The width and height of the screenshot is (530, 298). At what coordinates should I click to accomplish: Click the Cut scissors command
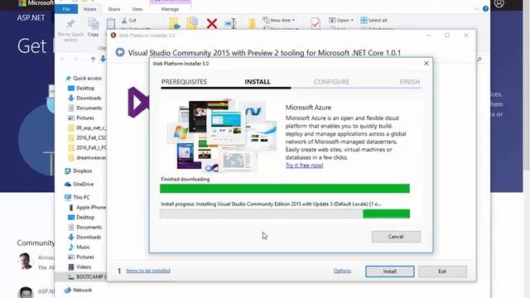[129, 20]
